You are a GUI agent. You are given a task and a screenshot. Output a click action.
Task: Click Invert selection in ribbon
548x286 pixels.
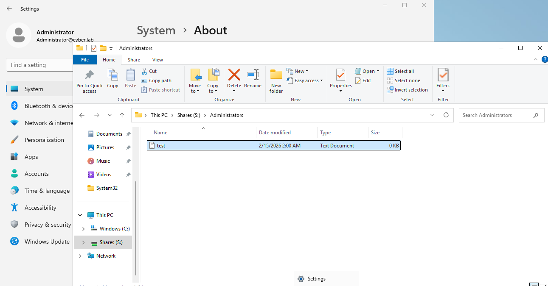[407, 90]
